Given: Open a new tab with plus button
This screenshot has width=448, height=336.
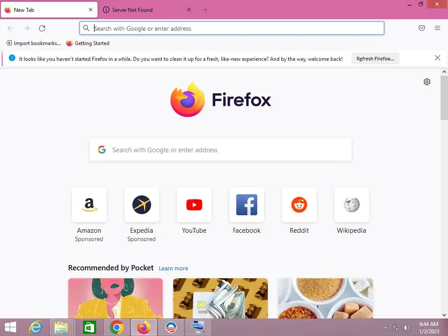Looking at the screenshot, I should (x=205, y=10).
